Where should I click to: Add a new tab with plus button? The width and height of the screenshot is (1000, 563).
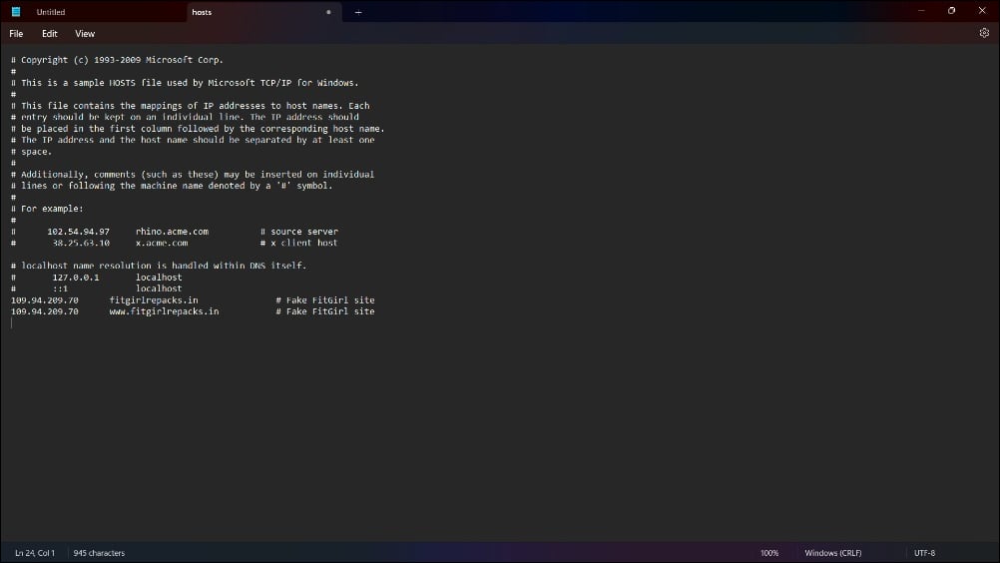coord(358,12)
